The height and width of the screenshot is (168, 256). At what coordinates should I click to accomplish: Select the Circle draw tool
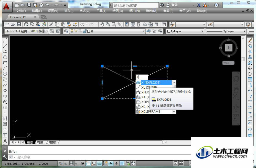pyautogui.click(x=5, y=74)
